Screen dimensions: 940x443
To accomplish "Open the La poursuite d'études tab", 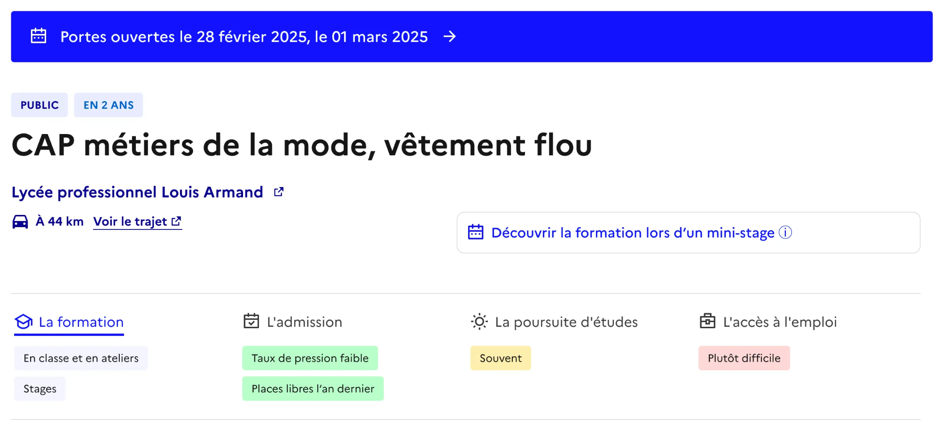I will (566, 322).
